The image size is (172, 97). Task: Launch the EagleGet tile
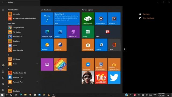pyautogui.click(x=60, y=45)
